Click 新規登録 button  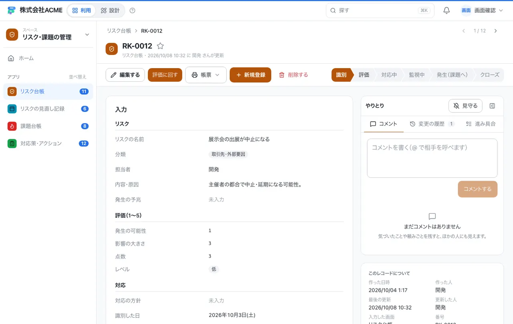[x=250, y=75]
